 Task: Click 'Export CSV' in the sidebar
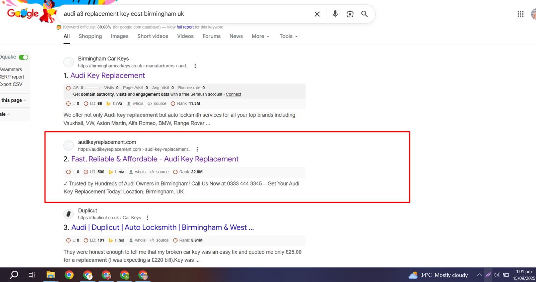[x=11, y=84]
